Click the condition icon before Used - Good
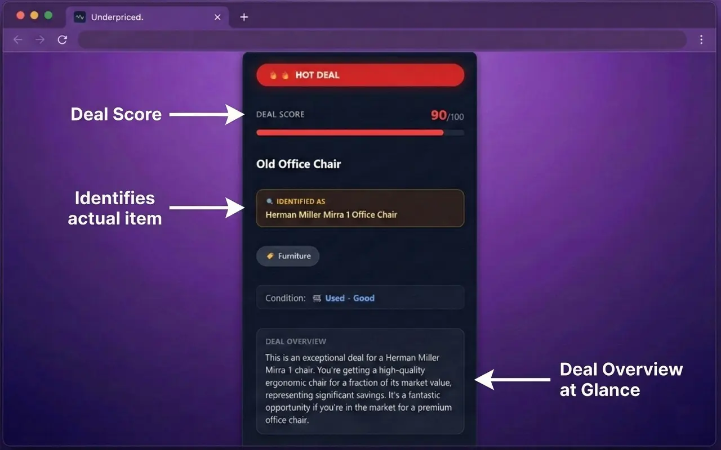The width and height of the screenshot is (721, 450). (317, 298)
